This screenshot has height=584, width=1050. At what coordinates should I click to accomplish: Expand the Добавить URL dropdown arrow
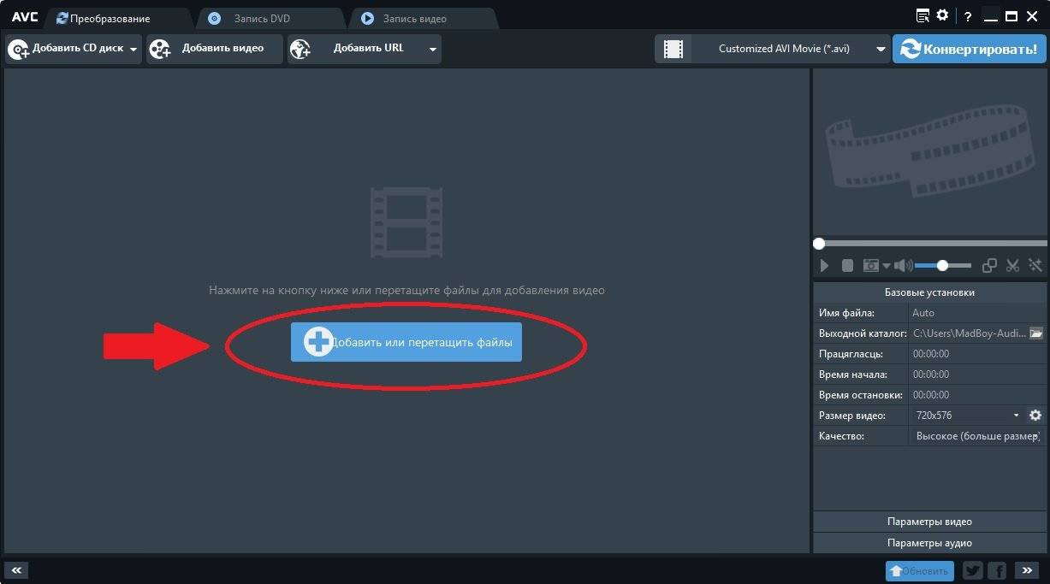point(432,49)
